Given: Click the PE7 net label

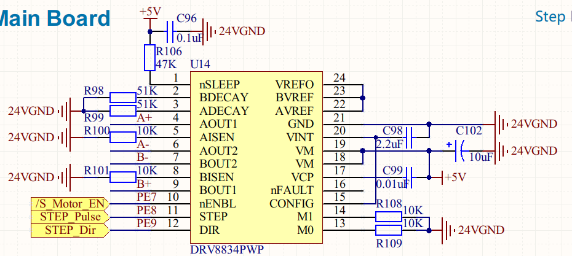Looking at the screenshot, I should click(146, 197).
